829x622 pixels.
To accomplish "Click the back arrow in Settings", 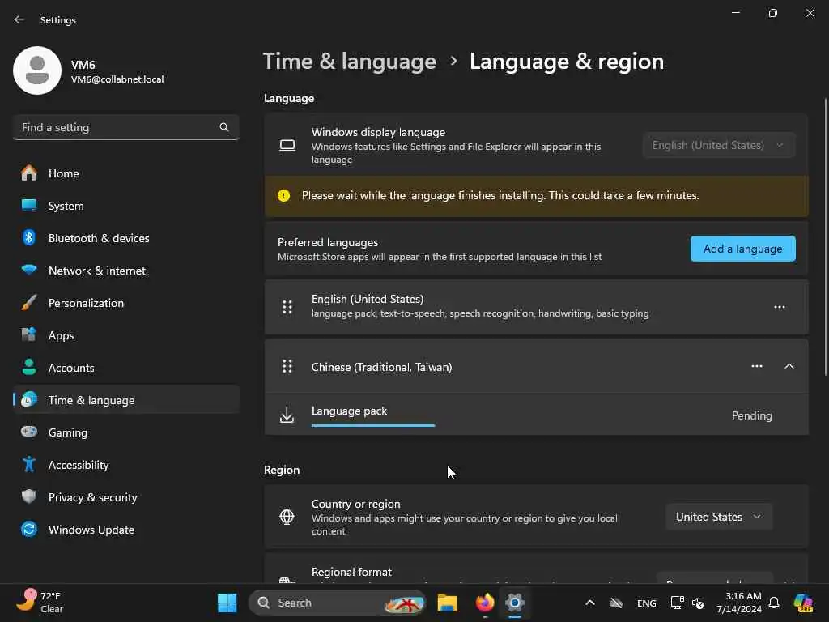I will 19,19.
